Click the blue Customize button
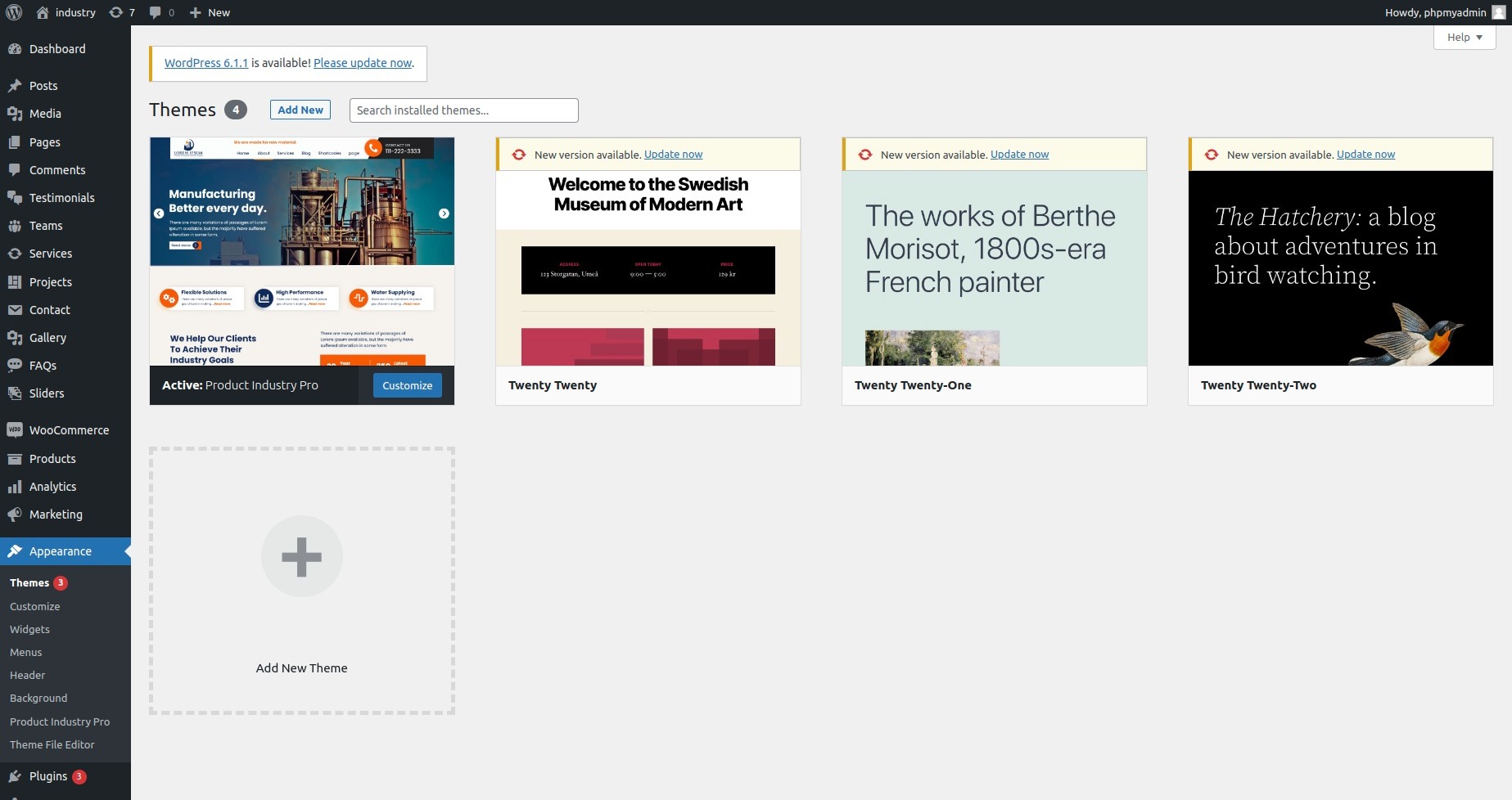 point(408,385)
